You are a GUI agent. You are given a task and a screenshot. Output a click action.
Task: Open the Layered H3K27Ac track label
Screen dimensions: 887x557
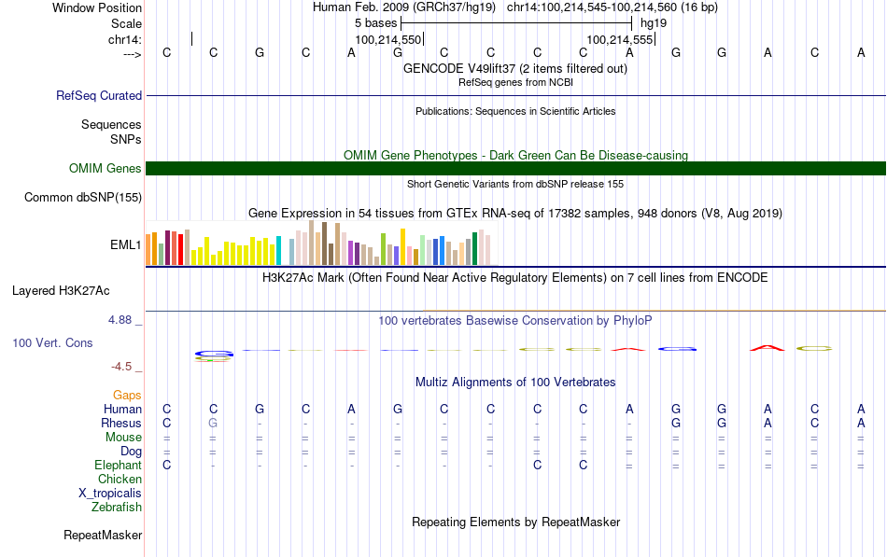click(61, 291)
